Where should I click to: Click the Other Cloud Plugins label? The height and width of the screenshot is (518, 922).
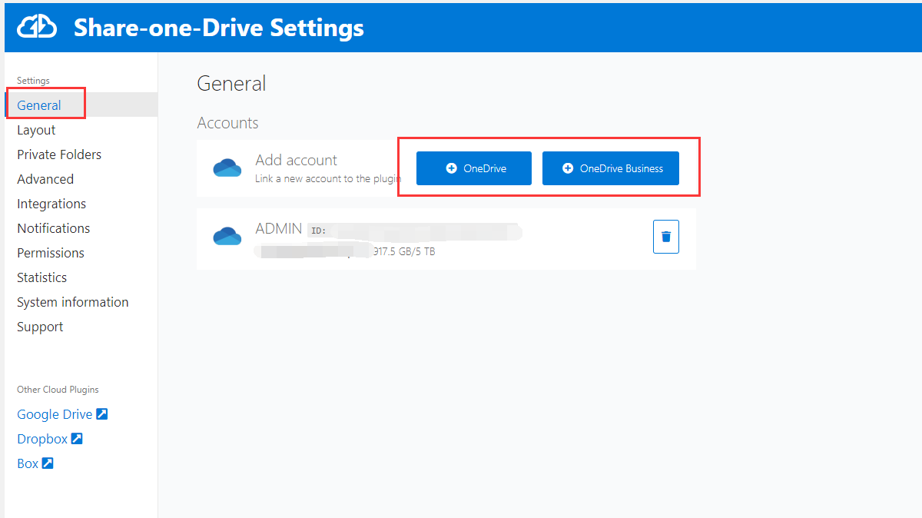click(x=58, y=390)
